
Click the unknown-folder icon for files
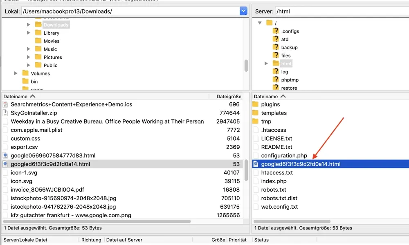coord(276,55)
